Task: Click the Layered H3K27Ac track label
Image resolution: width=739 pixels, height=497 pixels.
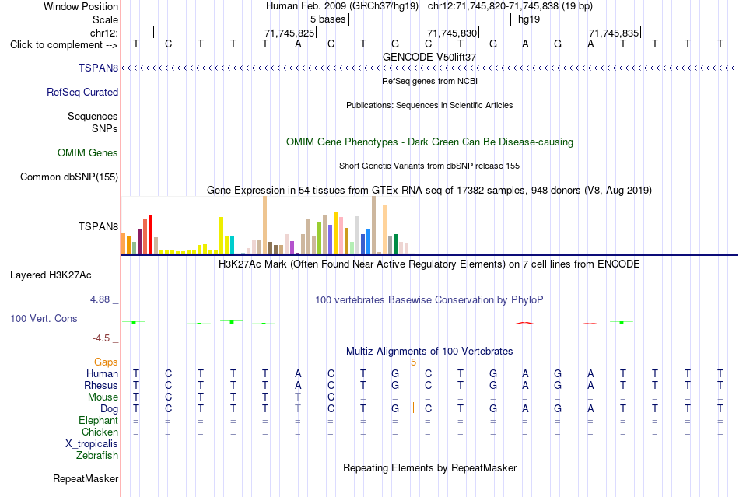Action: coord(51,275)
